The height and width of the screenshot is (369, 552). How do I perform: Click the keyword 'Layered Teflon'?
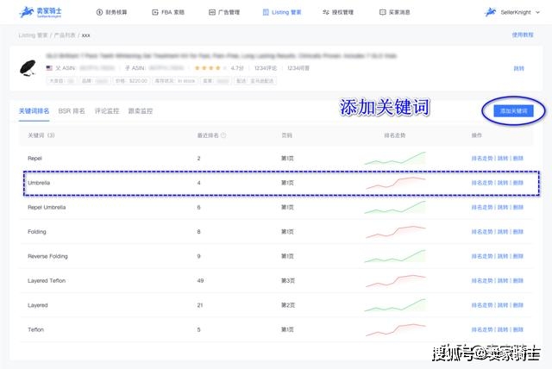[47, 281]
